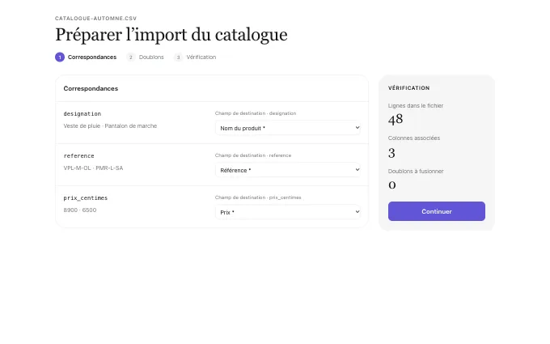Click the Colonnes associées value 3

click(391, 153)
